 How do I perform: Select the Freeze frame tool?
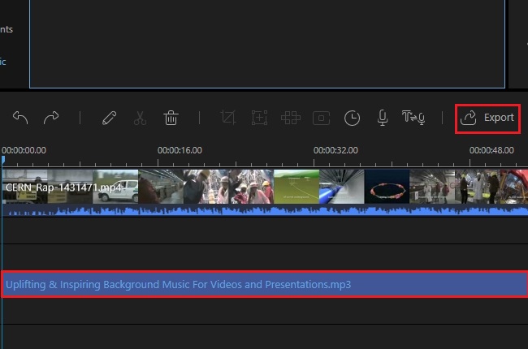point(321,118)
